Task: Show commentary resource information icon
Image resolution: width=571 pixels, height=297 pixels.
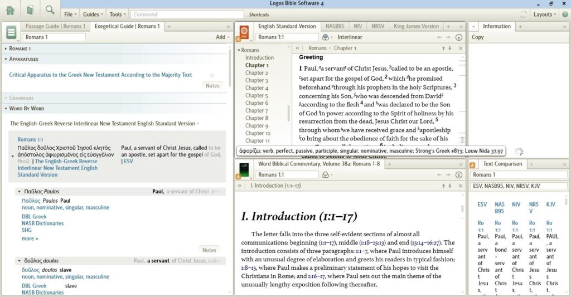Action: (459, 175)
